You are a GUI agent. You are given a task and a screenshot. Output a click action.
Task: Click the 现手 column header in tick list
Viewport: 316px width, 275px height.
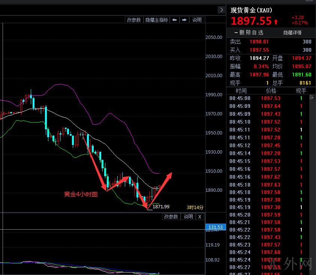301,91
